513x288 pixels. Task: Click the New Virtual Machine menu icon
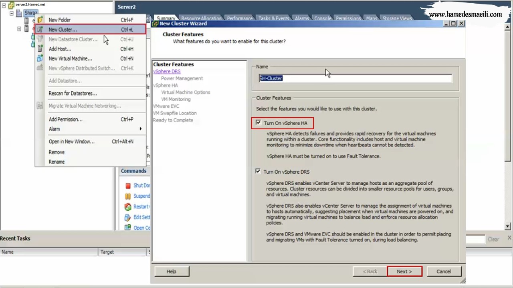40,58
